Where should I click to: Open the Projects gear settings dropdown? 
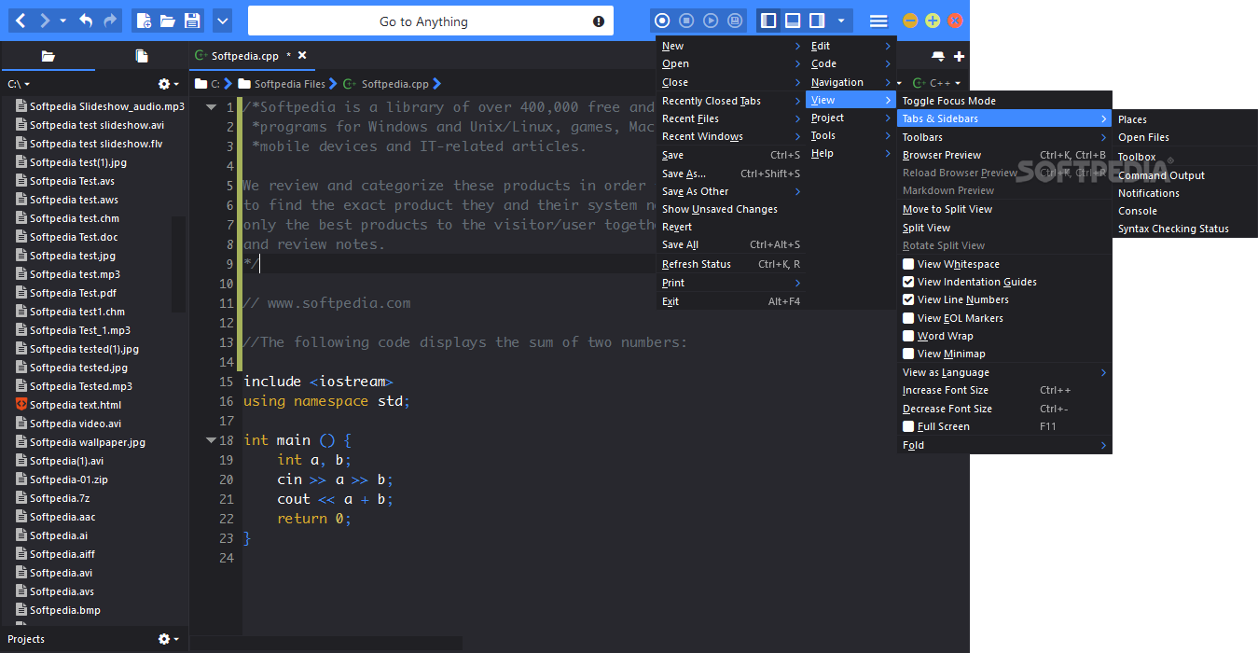(x=169, y=639)
